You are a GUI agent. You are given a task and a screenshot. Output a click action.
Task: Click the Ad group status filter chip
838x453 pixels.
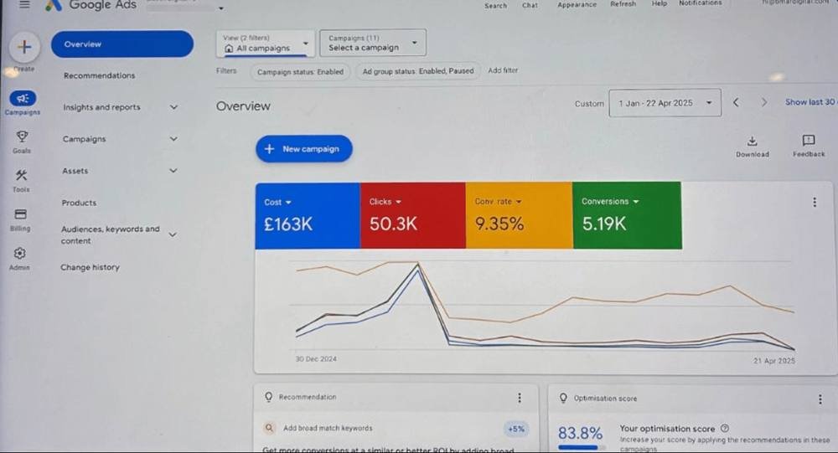coord(418,71)
